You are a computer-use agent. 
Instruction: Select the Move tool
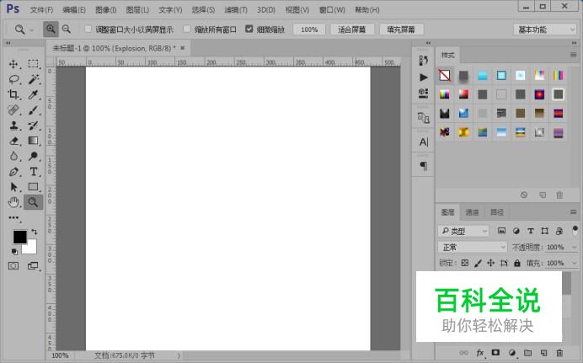13,64
